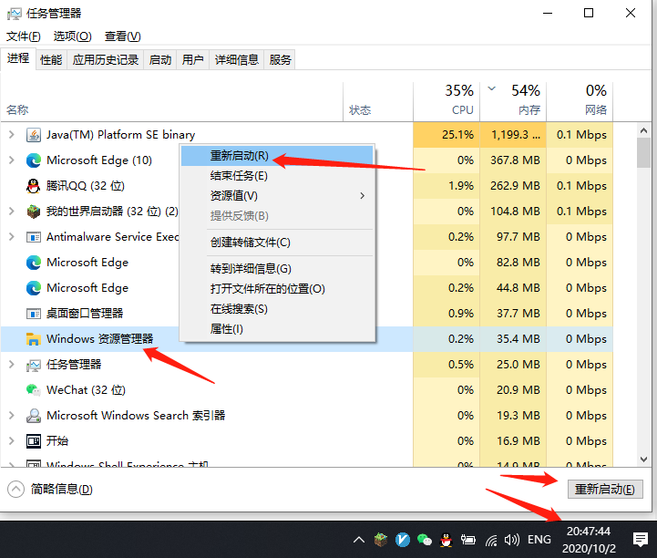The image size is (657, 558).
Task: Open the notification center icon
Action: pyautogui.click(x=641, y=540)
